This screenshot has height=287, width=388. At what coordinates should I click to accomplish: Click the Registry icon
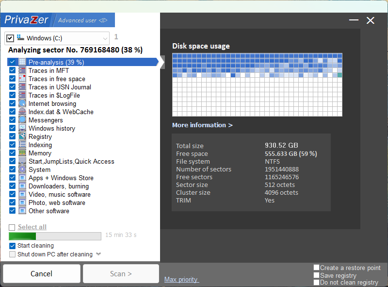click(22, 136)
